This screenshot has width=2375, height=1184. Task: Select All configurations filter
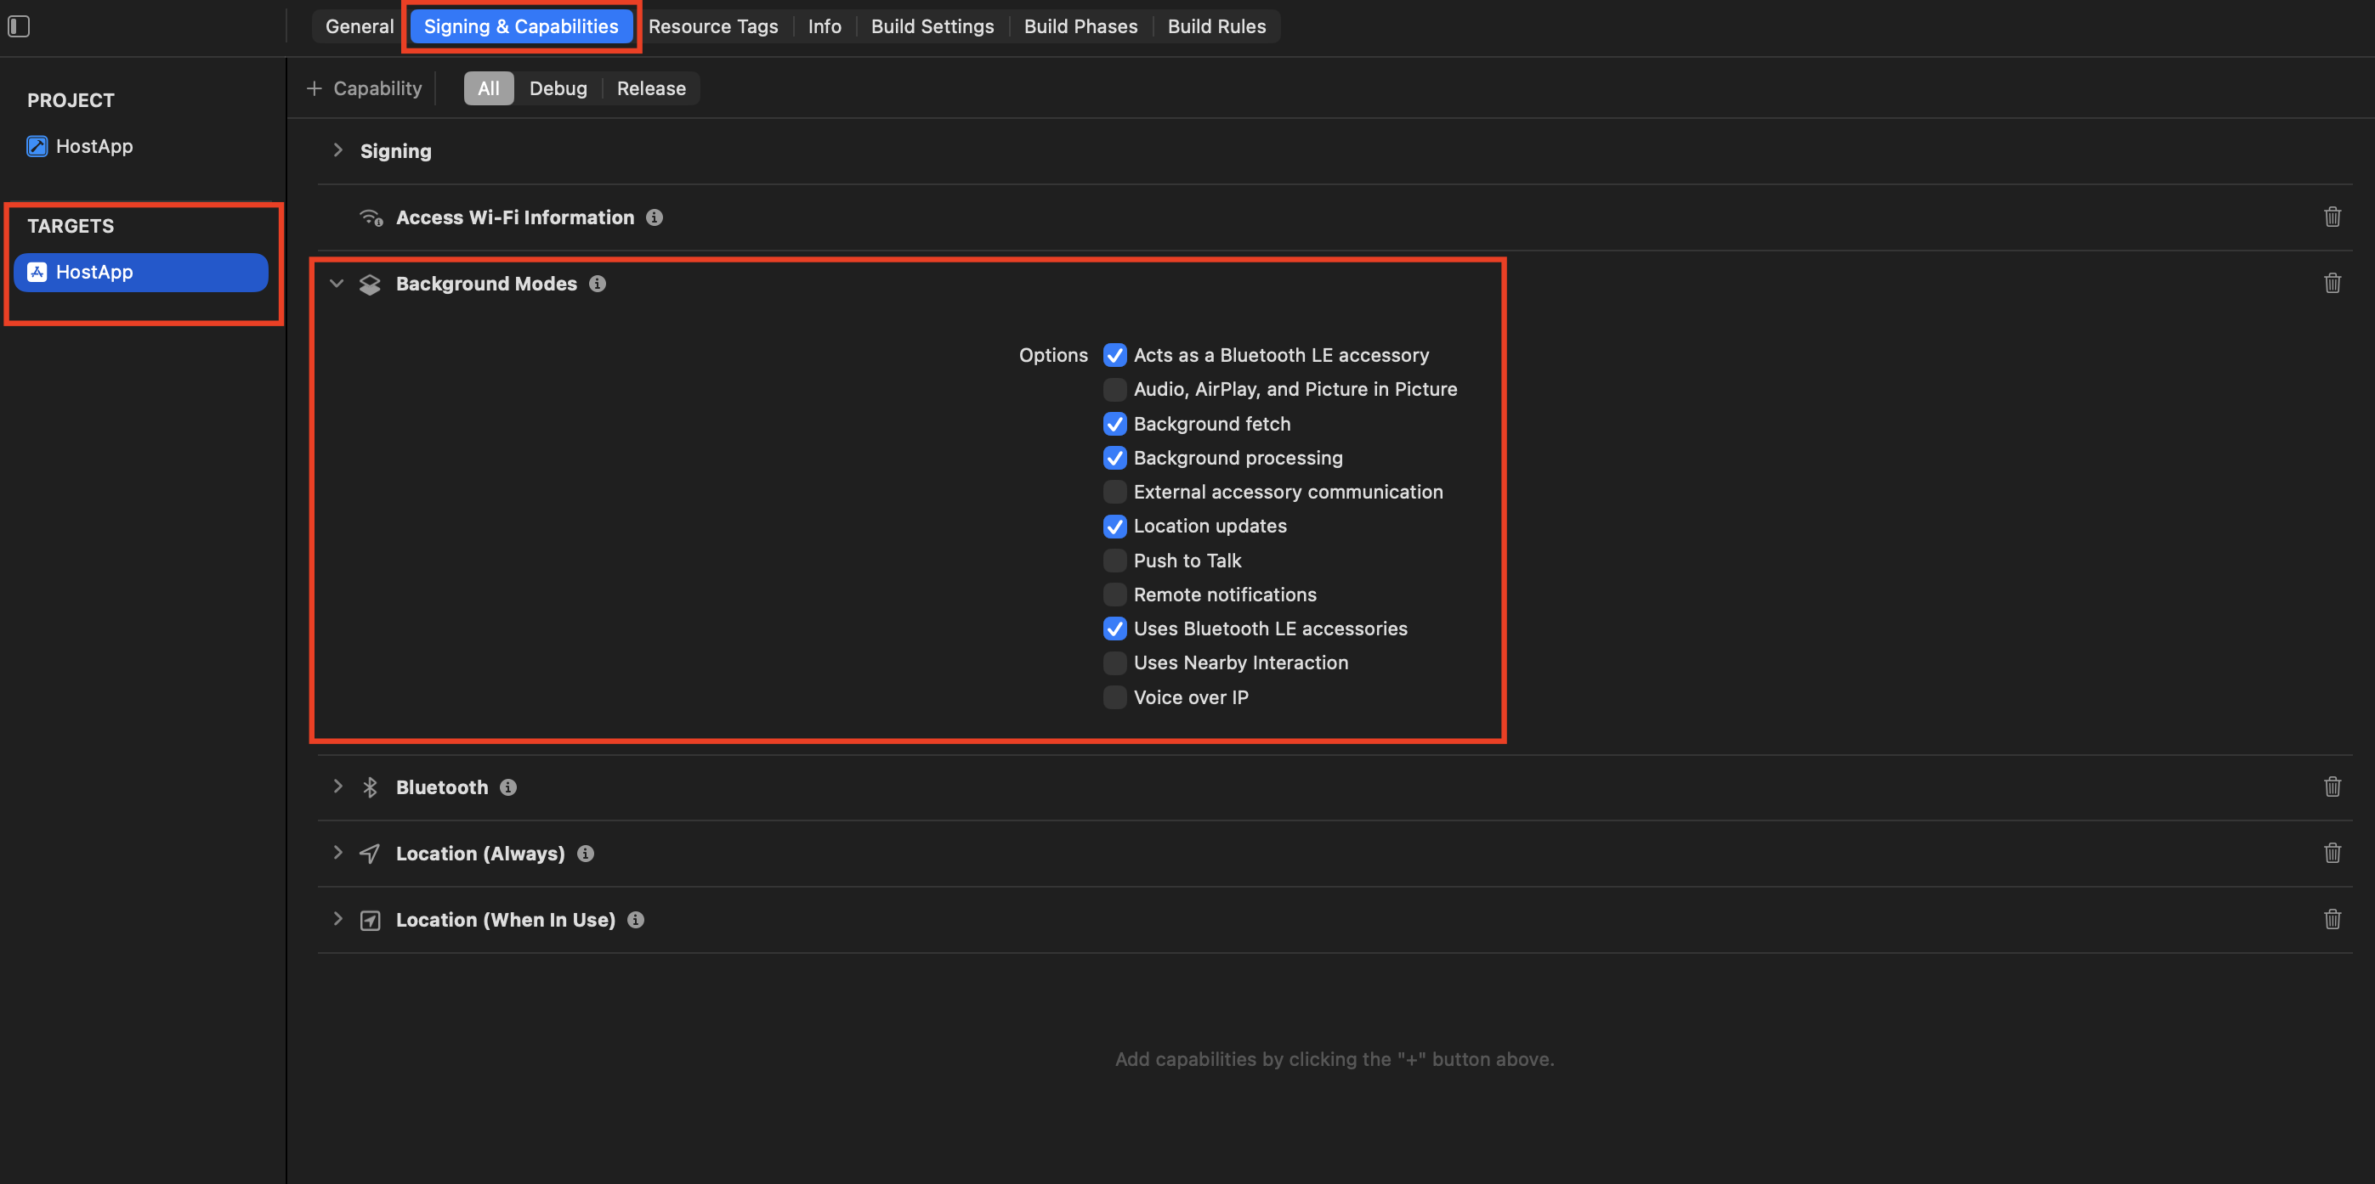pyautogui.click(x=489, y=88)
